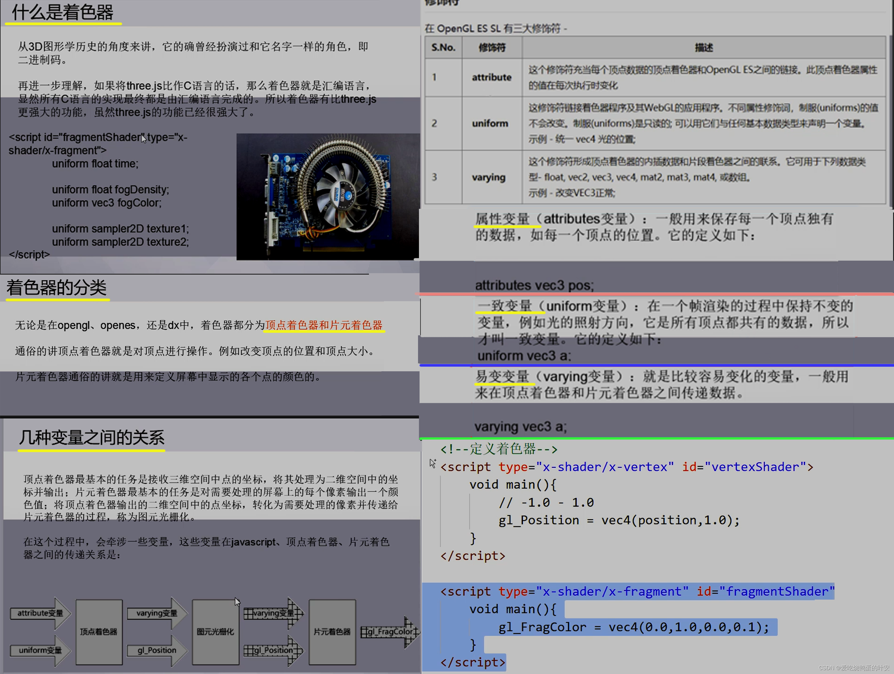Click the line 'uniform sampler2D texture1;'
Image resolution: width=894 pixels, height=674 pixels.
(120, 229)
